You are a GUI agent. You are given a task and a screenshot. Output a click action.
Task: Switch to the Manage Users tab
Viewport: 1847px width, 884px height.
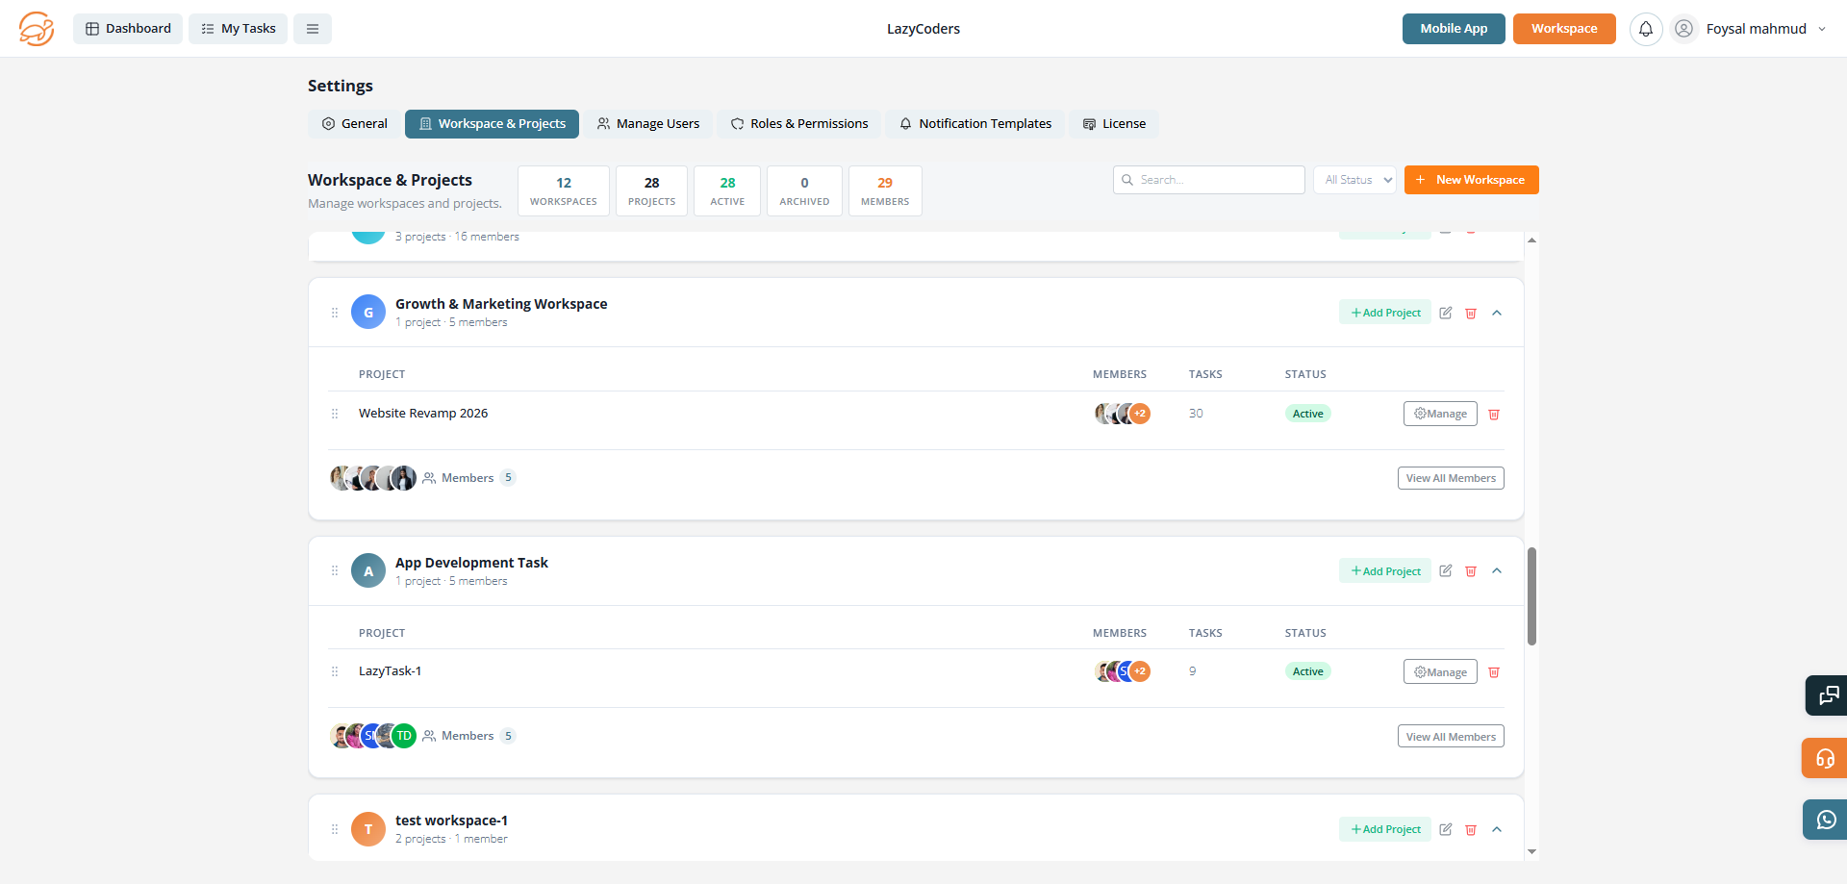[x=647, y=124]
